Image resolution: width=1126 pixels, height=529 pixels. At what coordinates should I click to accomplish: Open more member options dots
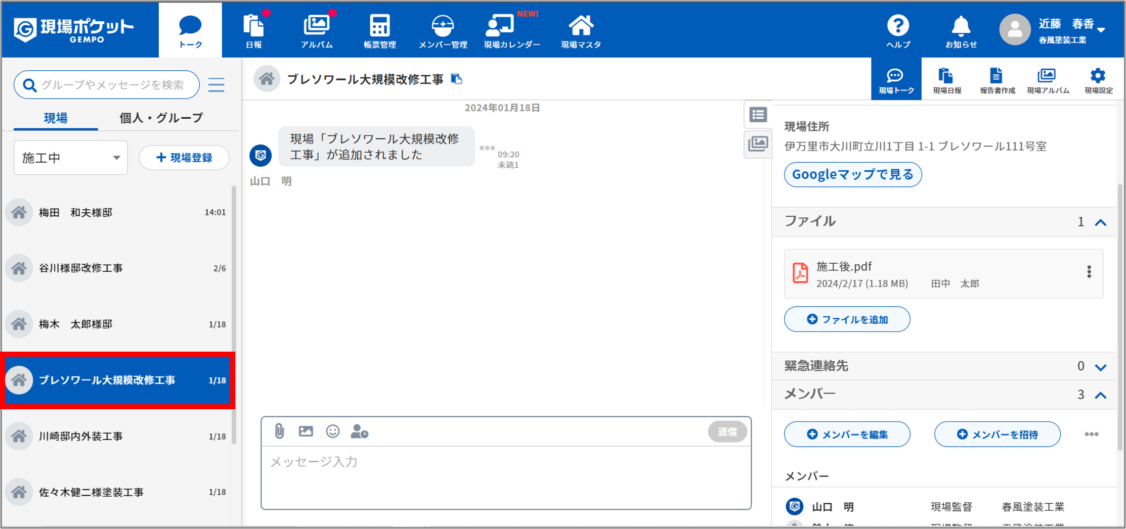pos(1091,434)
